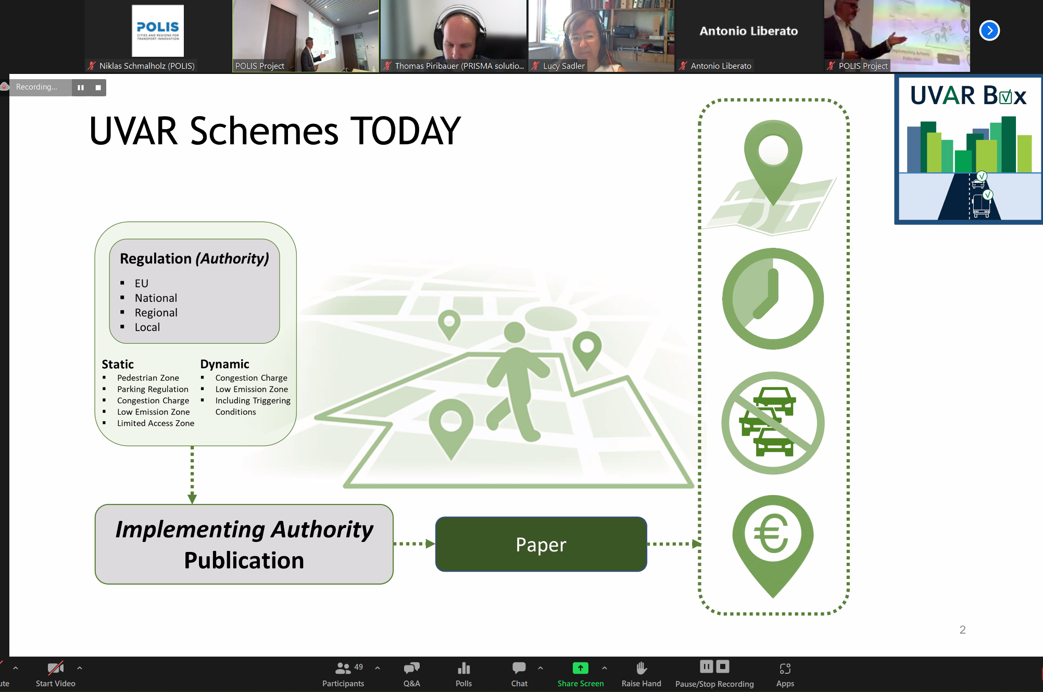Image resolution: width=1043 pixels, height=692 pixels.
Task: Select Antonio Liberato's participant tile
Action: (x=748, y=35)
